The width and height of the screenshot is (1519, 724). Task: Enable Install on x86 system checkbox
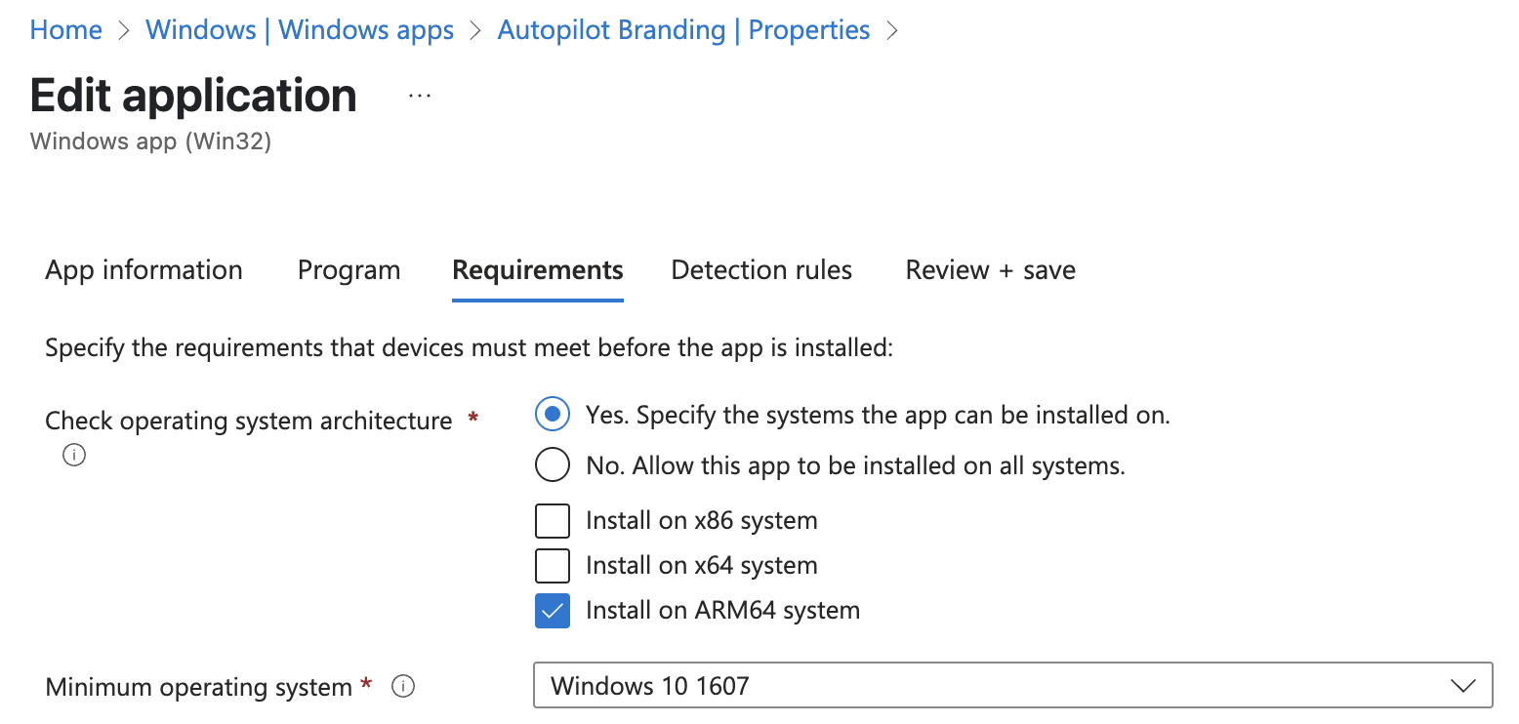pyautogui.click(x=553, y=521)
